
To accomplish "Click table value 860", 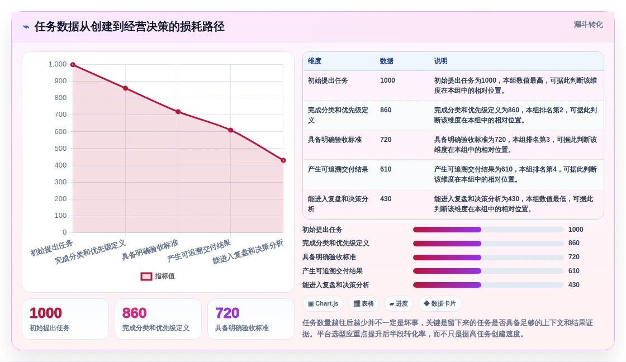I will [x=386, y=110].
